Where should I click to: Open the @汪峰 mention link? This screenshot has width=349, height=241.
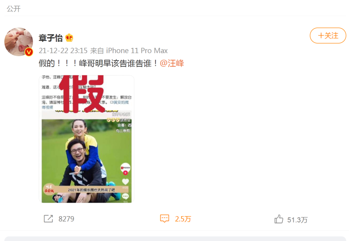coord(172,63)
